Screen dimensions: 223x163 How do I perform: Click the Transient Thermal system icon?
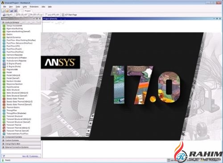click(x=4, y=125)
